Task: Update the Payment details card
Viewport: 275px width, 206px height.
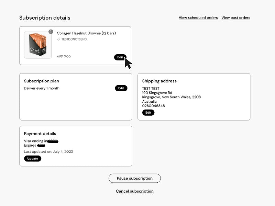Action: [33, 159]
